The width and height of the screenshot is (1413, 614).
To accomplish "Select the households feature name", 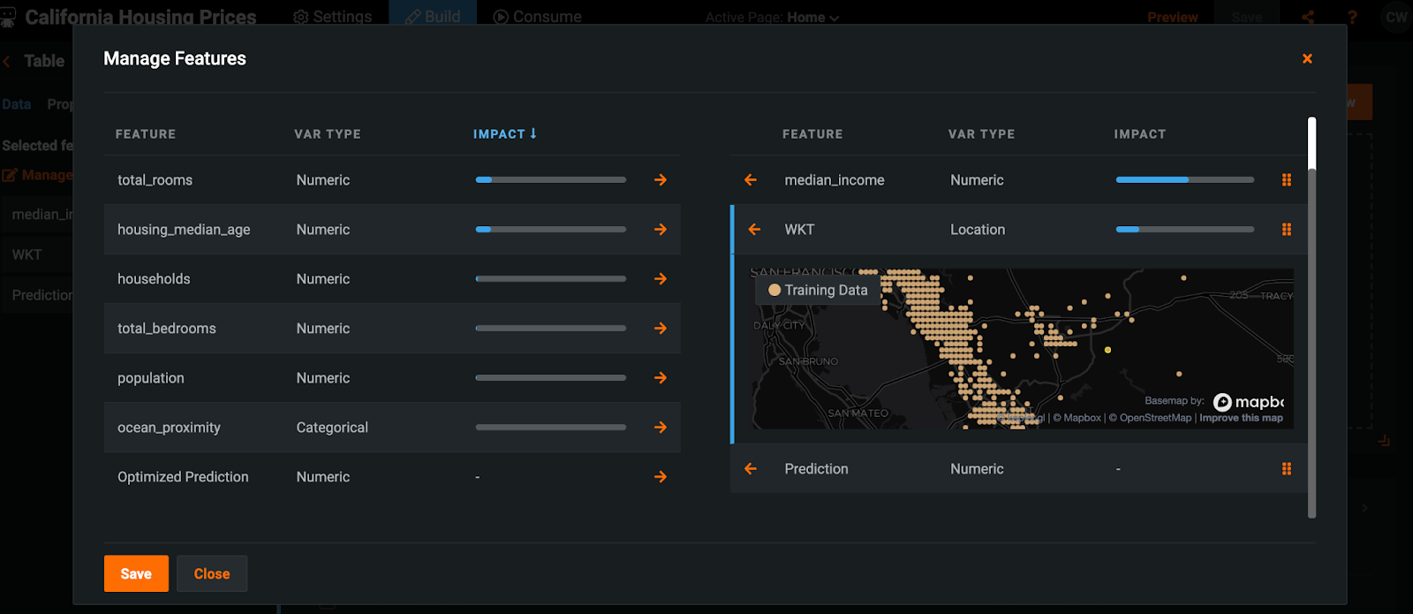I will (x=154, y=278).
